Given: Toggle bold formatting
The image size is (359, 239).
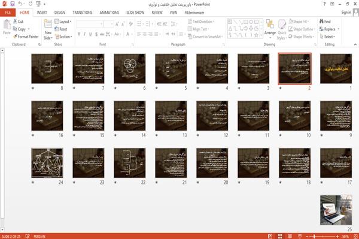Looking at the screenshot, I should pyautogui.click(x=79, y=34).
